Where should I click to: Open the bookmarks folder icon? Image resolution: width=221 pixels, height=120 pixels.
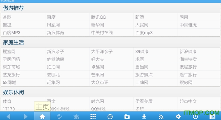tap(127, 116)
